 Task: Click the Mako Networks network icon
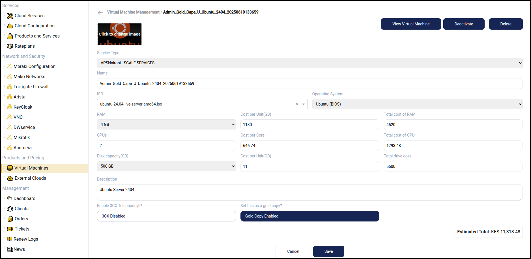coord(10,77)
